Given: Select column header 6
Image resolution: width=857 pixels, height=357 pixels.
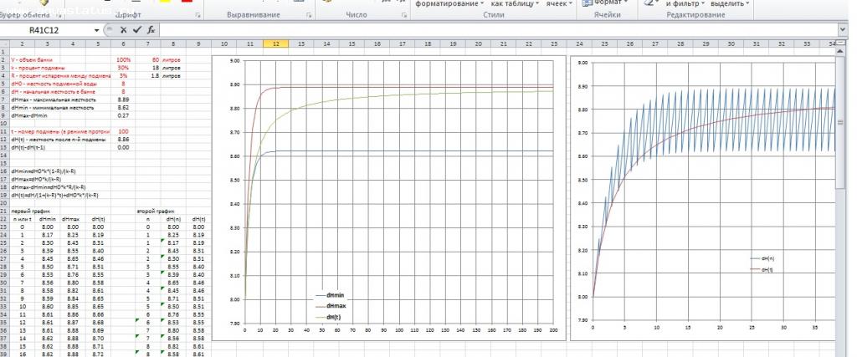Looking at the screenshot, I should (x=124, y=43).
